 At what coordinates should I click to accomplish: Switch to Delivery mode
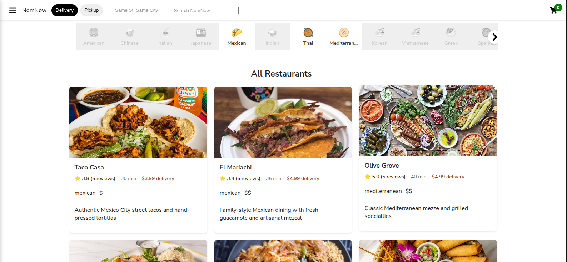tap(65, 10)
